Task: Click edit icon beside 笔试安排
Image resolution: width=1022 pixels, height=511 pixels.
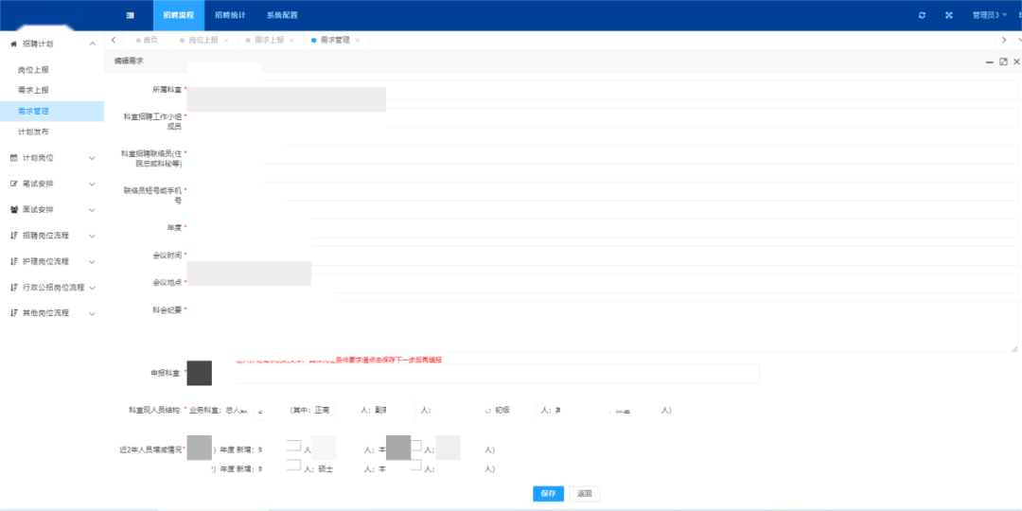Action: click(x=13, y=184)
